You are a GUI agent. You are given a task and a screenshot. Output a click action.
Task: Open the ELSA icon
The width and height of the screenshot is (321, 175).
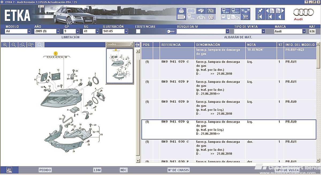226,11
